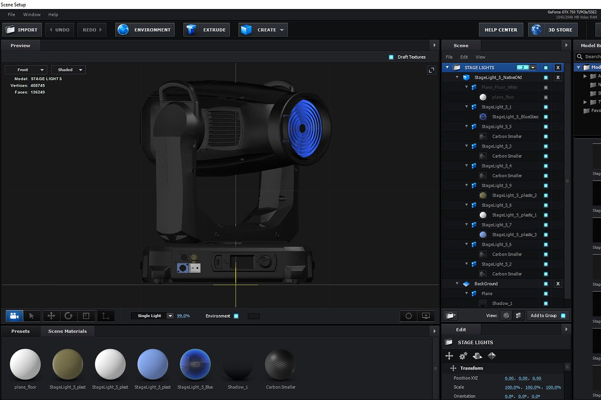Choose the move tool in Preview toolbar
This screenshot has height=400, width=601.
click(x=51, y=316)
